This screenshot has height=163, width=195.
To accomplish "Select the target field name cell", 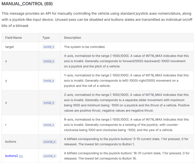I will [20, 47].
